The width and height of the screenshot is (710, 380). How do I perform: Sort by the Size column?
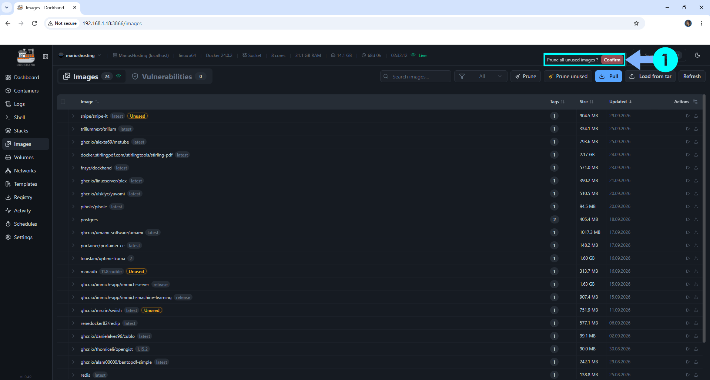[586, 102]
